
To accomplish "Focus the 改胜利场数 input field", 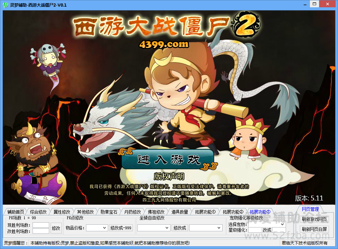I will point(41,231).
